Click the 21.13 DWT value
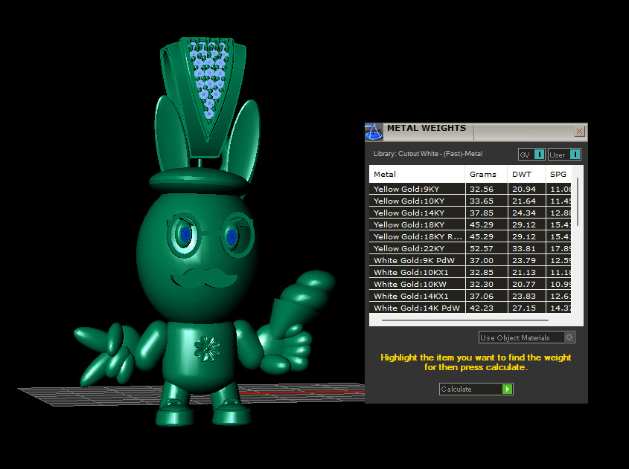The height and width of the screenshot is (469, 629). [x=524, y=272]
